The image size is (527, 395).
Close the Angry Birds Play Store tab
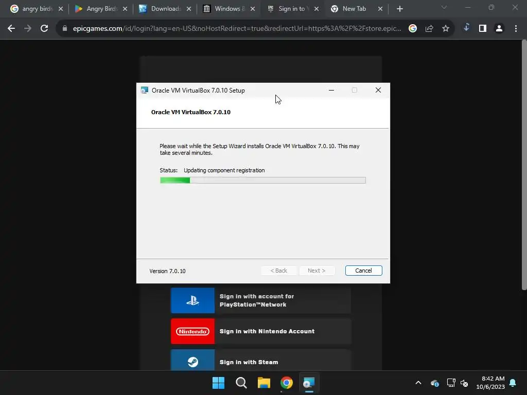125,9
